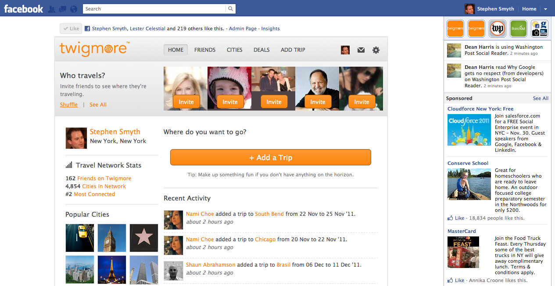The height and width of the screenshot is (286, 555).
Task: Open Cloudforce New York: Free ad
Action: pos(480,109)
